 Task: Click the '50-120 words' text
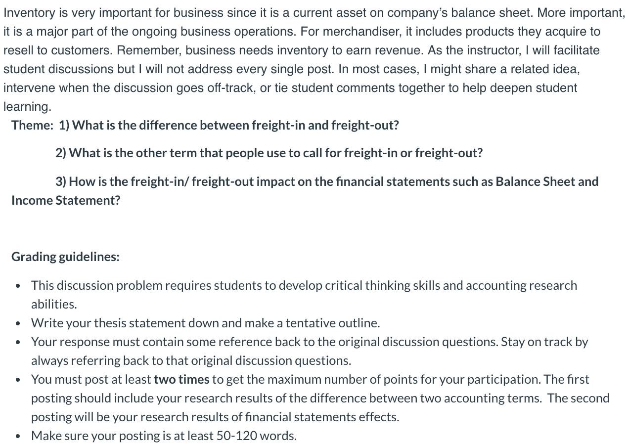(x=257, y=436)
